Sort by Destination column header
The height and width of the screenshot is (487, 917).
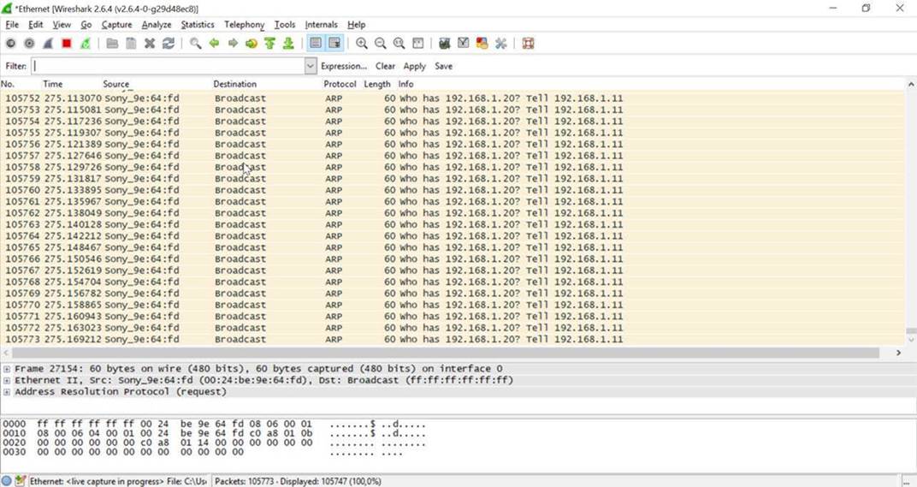coord(234,84)
